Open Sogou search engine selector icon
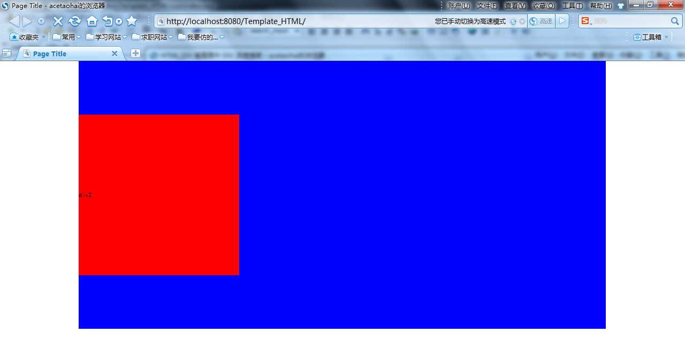This screenshot has width=685, height=347. 586,21
